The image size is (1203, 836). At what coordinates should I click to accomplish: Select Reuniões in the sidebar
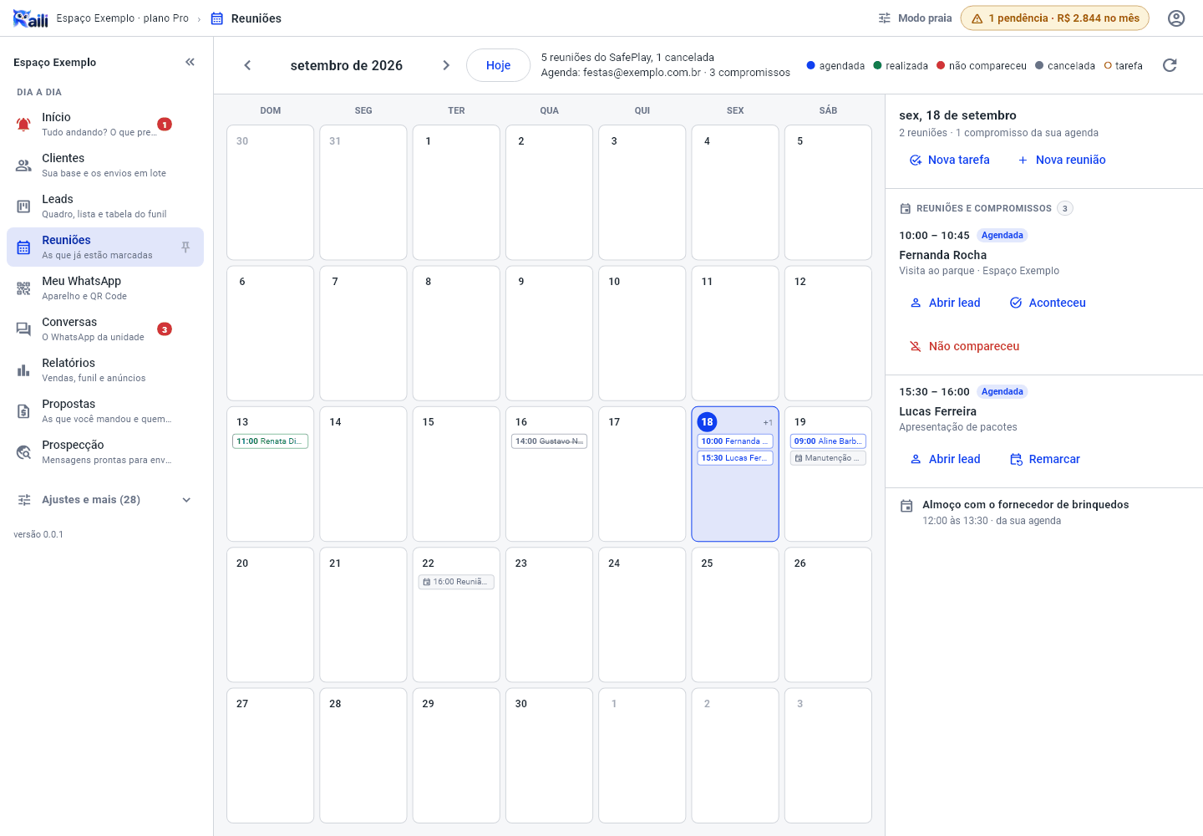pos(105,247)
